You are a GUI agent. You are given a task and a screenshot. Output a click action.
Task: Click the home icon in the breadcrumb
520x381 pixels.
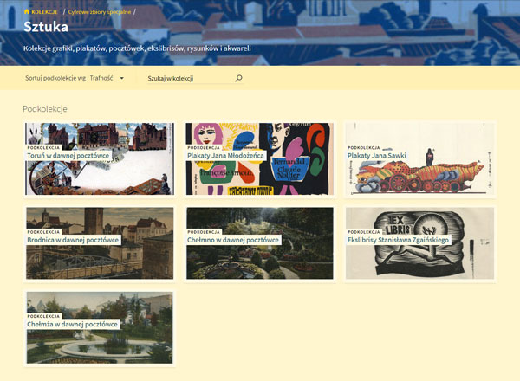(27, 11)
